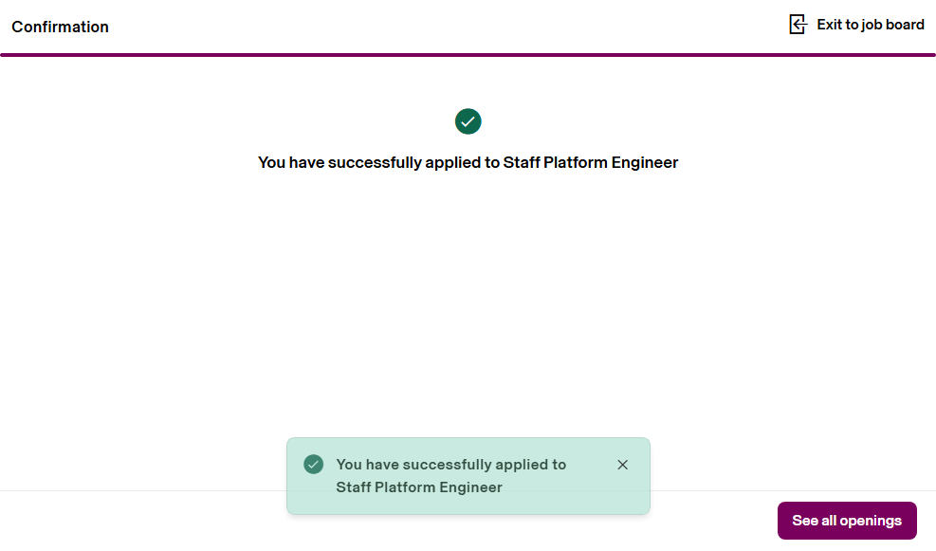The image size is (936, 551).
Task: Click the "Exit to job board" link text
Action: pos(870,25)
